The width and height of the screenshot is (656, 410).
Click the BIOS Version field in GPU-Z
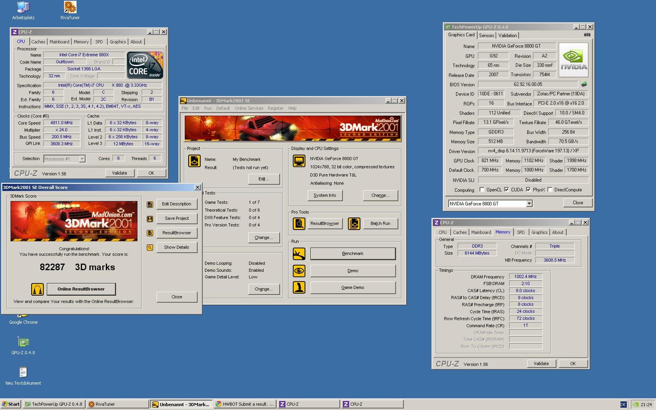click(x=528, y=84)
